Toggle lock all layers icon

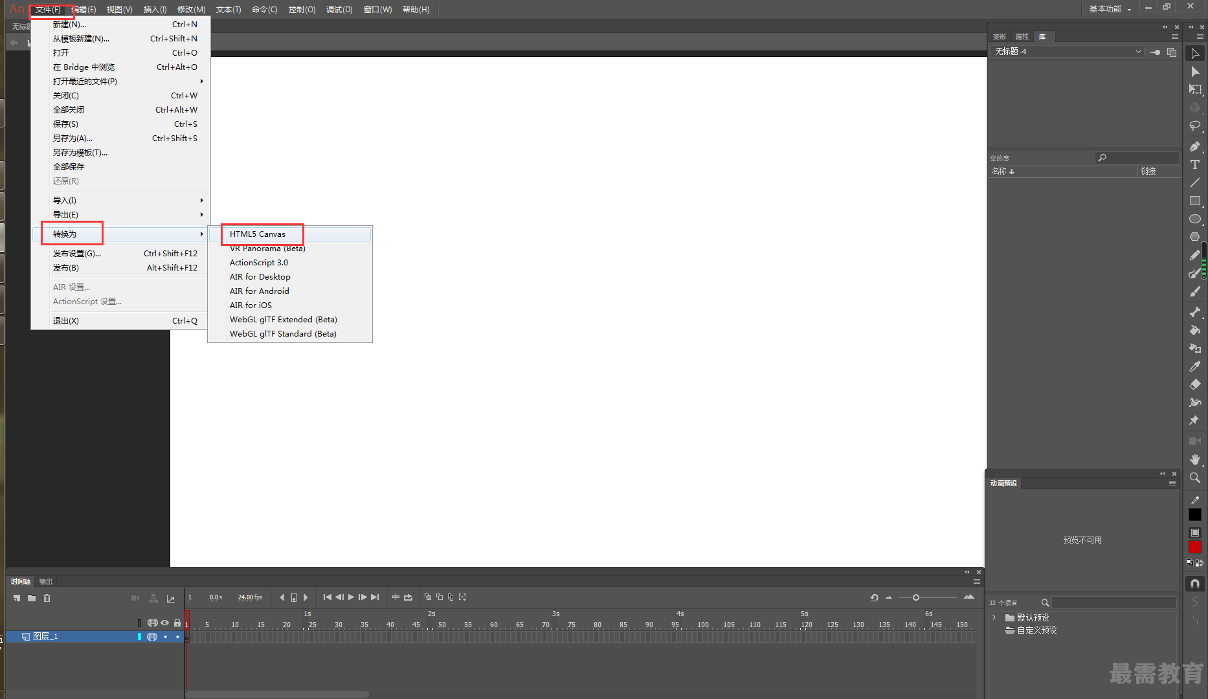(x=177, y=623)
